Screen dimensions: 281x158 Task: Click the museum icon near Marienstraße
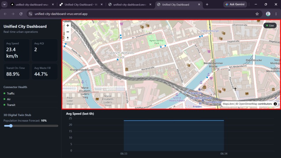[127, 69]
